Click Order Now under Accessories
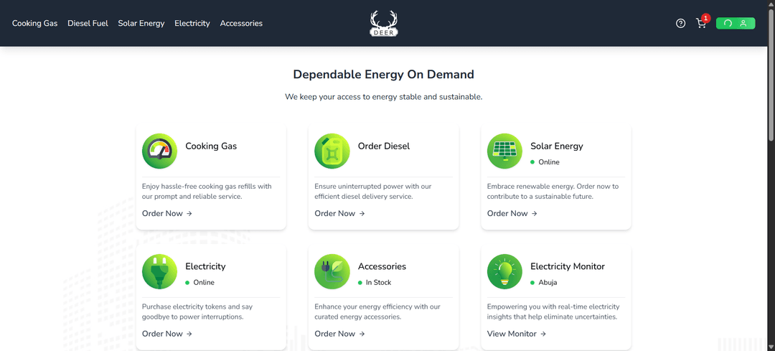Viewport: 775px width, 351px height. pos(339,334)
